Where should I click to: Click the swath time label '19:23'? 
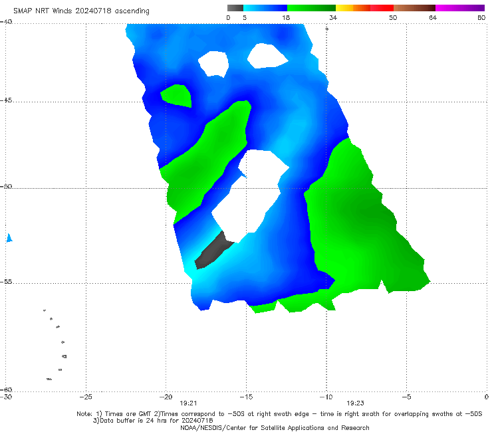(x=355, y=403)
